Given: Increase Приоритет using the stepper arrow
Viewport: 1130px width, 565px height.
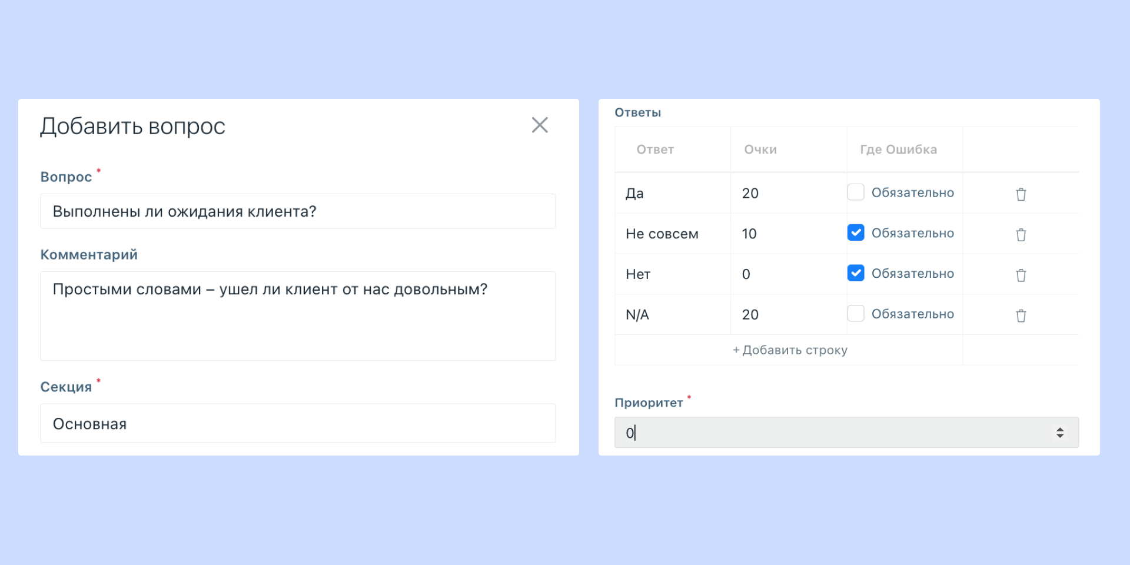Looking at the screenshot, I should 1061,428.
